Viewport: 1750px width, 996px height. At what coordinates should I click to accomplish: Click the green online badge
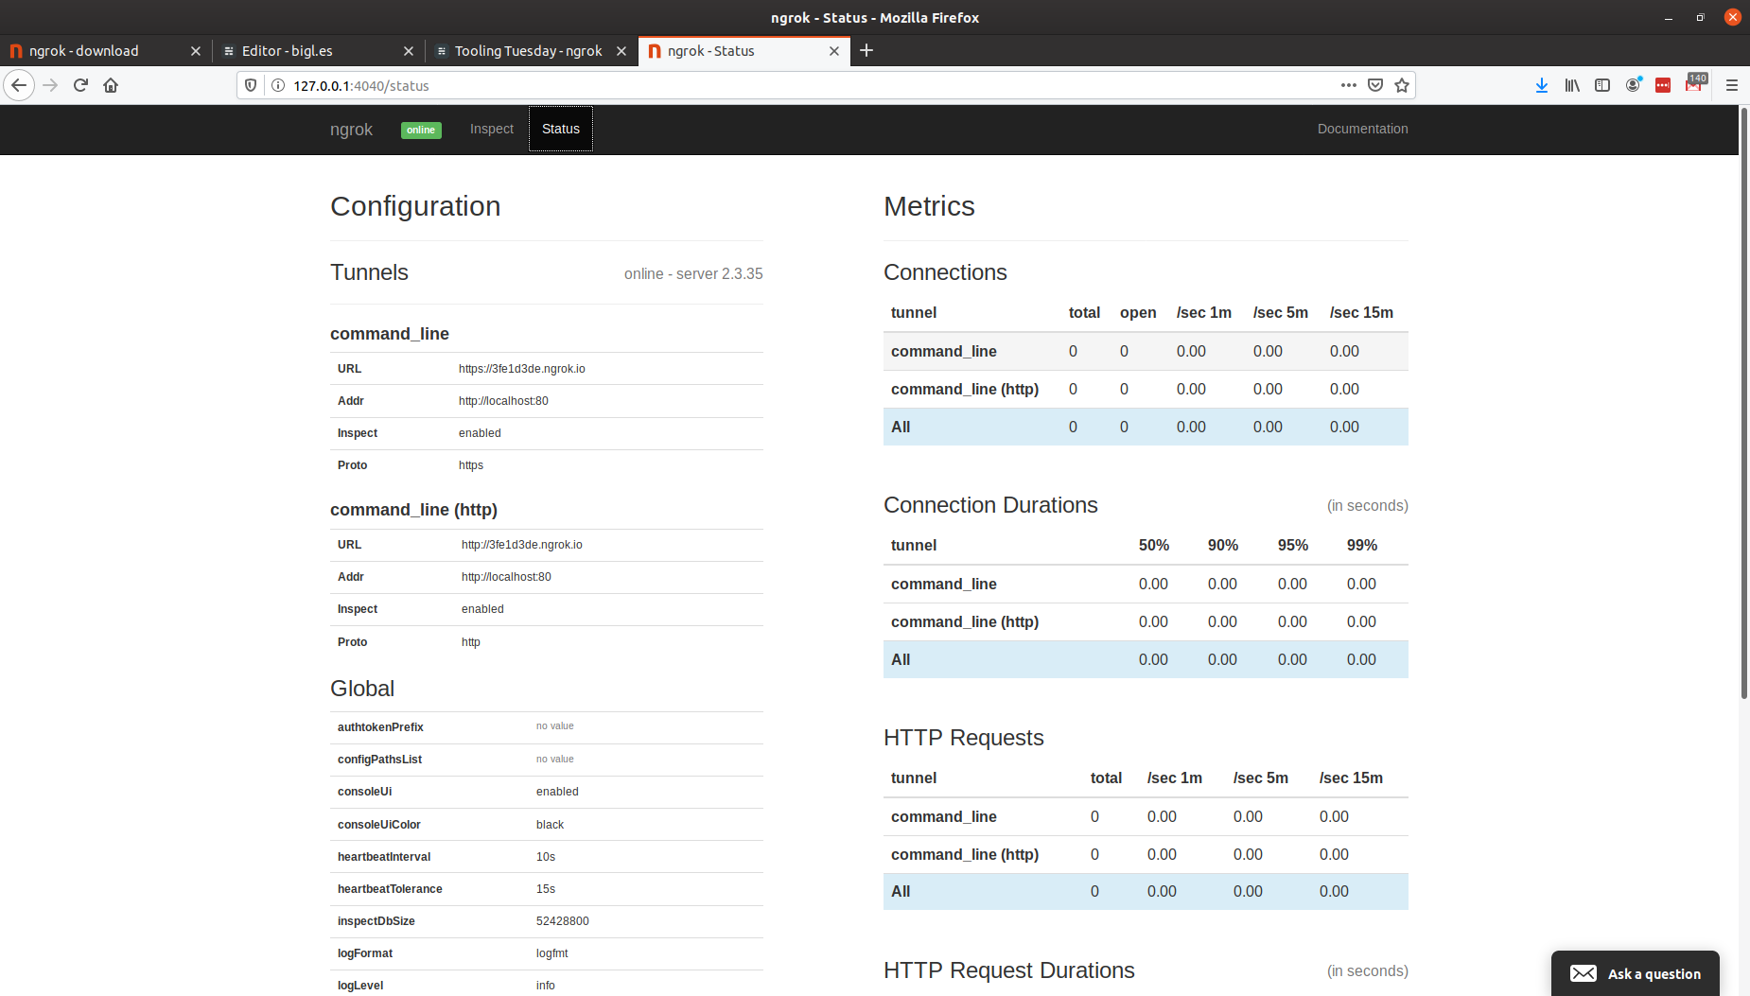click(421, 130)
